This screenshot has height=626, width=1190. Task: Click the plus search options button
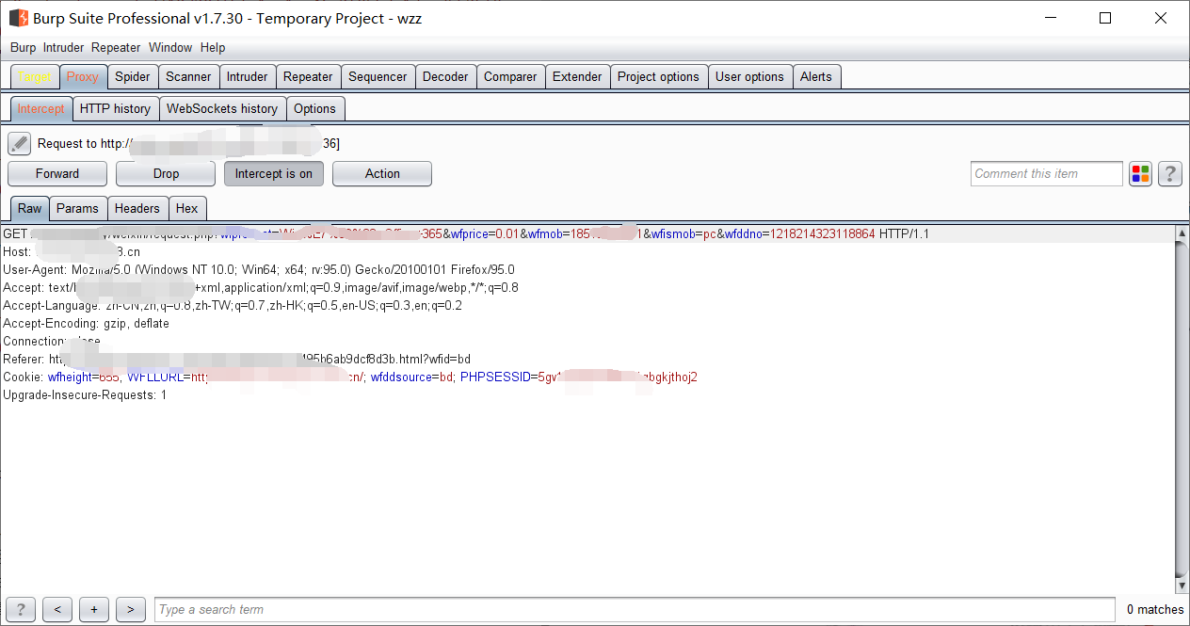pyautogui.click(x=94, y=609)
